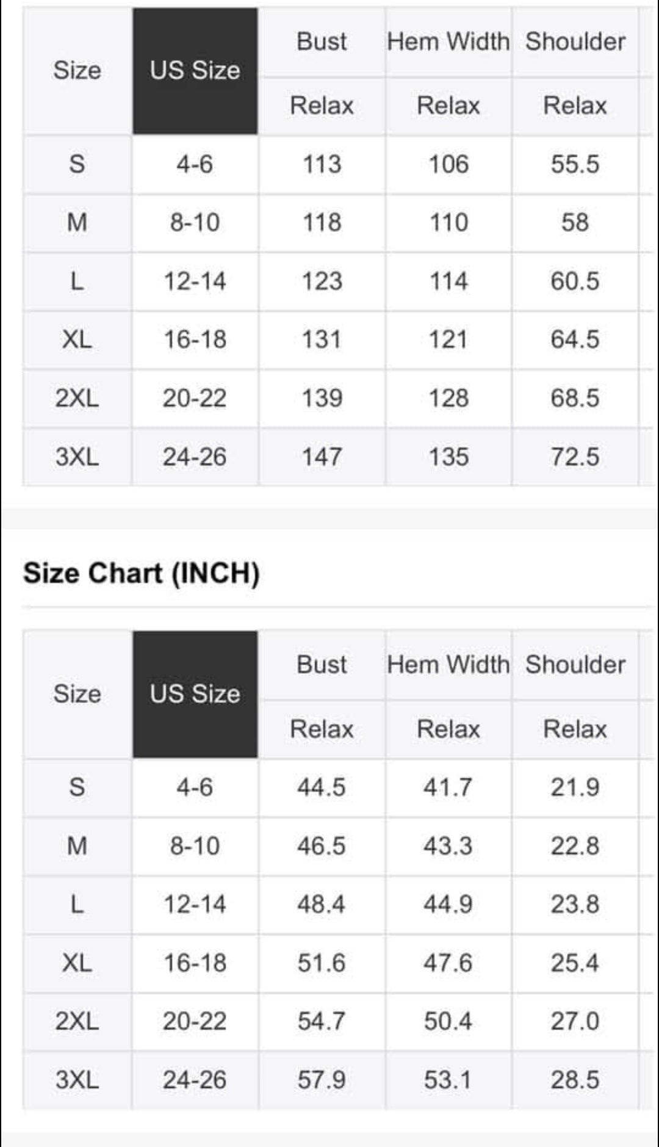Screen dimensions: 659x1147
Task: Select the bust value 139
Action: click(322, 398)
